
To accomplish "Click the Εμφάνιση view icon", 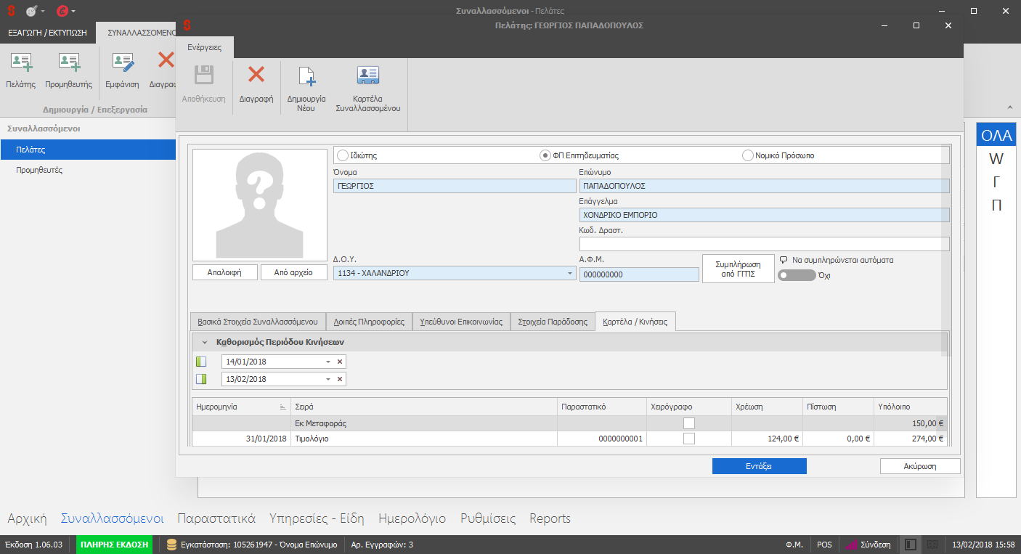I will 122,63.
